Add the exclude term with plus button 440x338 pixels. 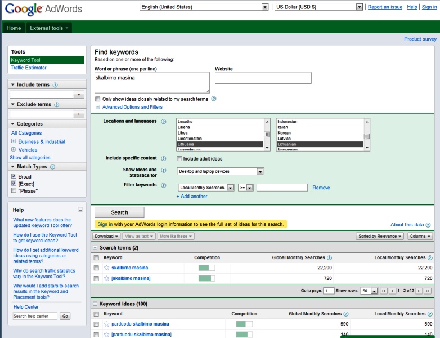tap(79, 114)
